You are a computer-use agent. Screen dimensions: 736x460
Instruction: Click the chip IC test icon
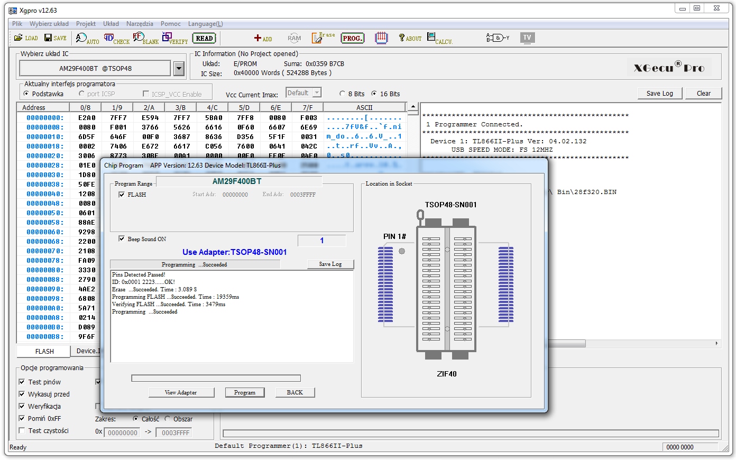381,38
